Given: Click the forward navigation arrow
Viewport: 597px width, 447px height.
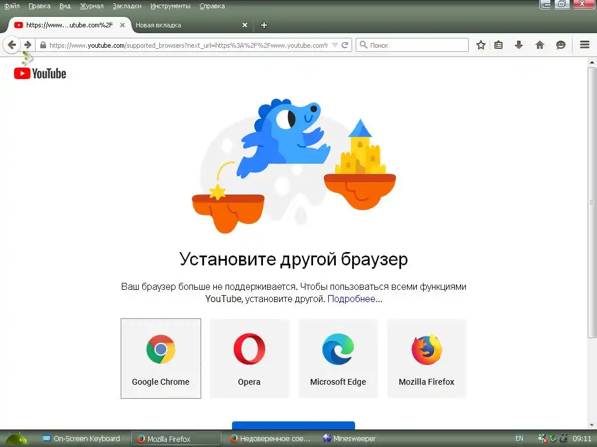Looking at the screenshot, I should point(28,45).
